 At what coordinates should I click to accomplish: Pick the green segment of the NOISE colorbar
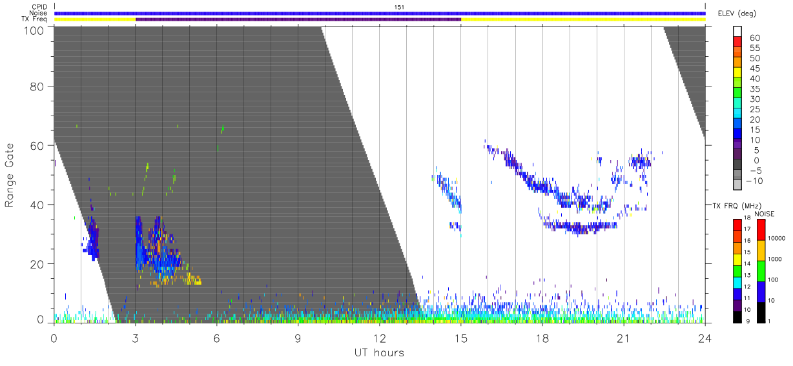click(761, 271)
